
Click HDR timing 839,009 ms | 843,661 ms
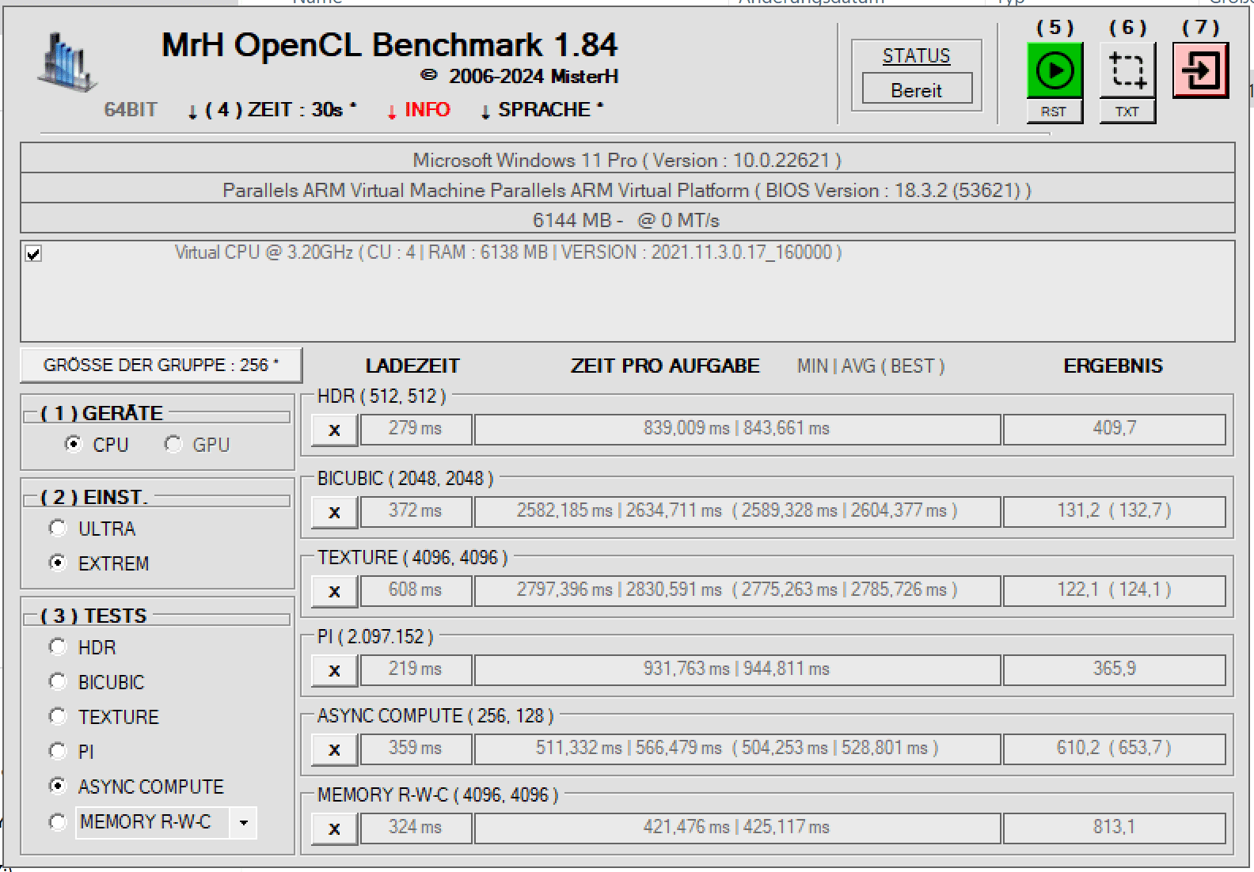click(737, 429)
